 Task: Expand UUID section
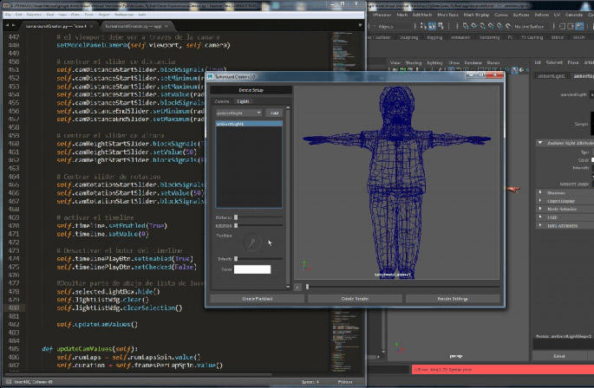pos(540,217)
